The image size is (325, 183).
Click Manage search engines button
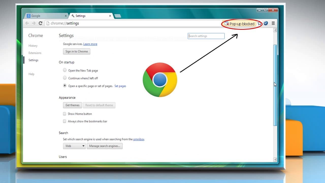tap(105, 146)
